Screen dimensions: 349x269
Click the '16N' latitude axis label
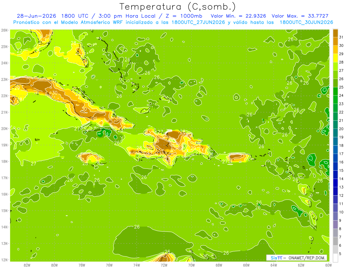point(4,194)
